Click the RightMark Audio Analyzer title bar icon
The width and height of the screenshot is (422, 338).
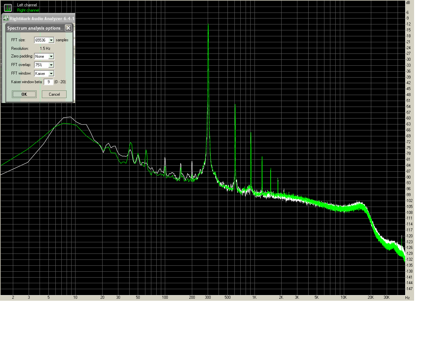pos(6,18)
